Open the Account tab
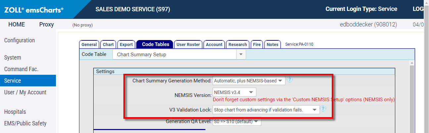 coord(214,45)
